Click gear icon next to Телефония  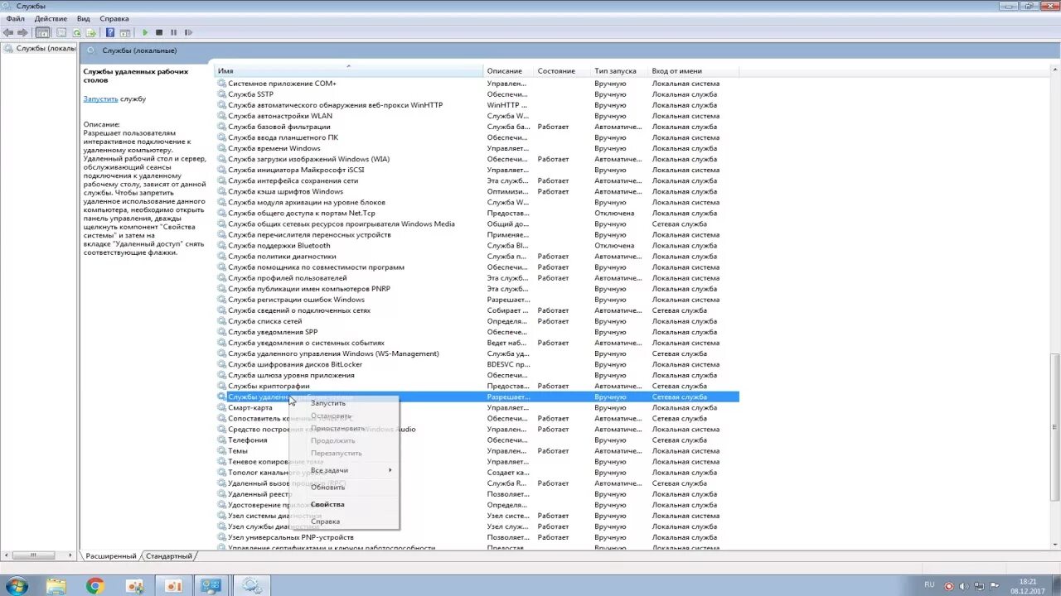point(221,440)
